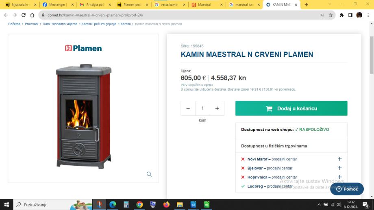The width and height of the screenshot is (374, 210).
Task: Decrease quantity with the minus button
Action: [x=188, y=108]
